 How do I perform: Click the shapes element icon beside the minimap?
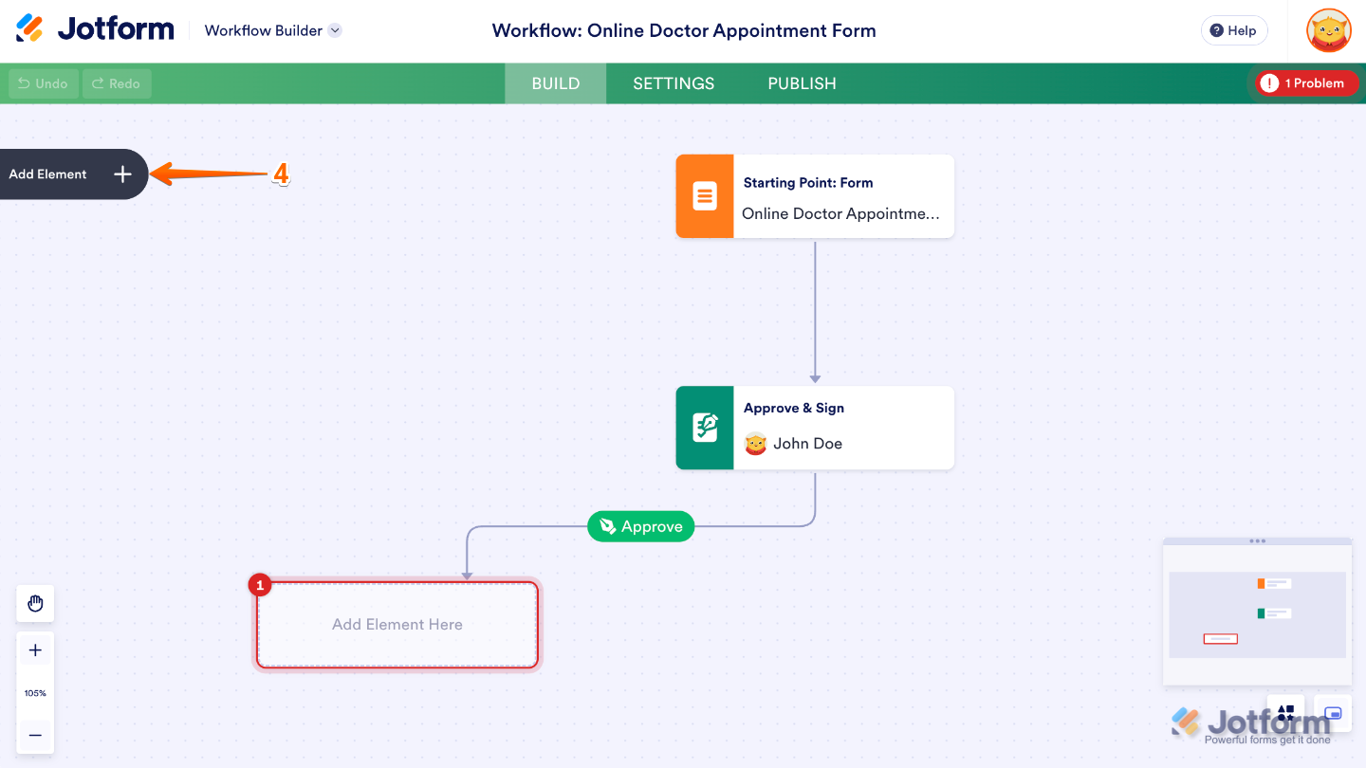(x=1285, y=713)
